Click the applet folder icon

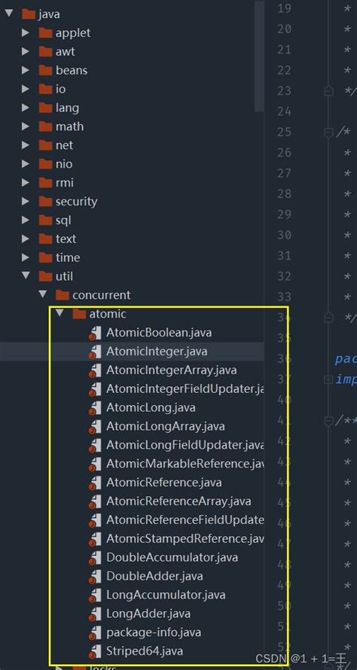coord(45,33)
